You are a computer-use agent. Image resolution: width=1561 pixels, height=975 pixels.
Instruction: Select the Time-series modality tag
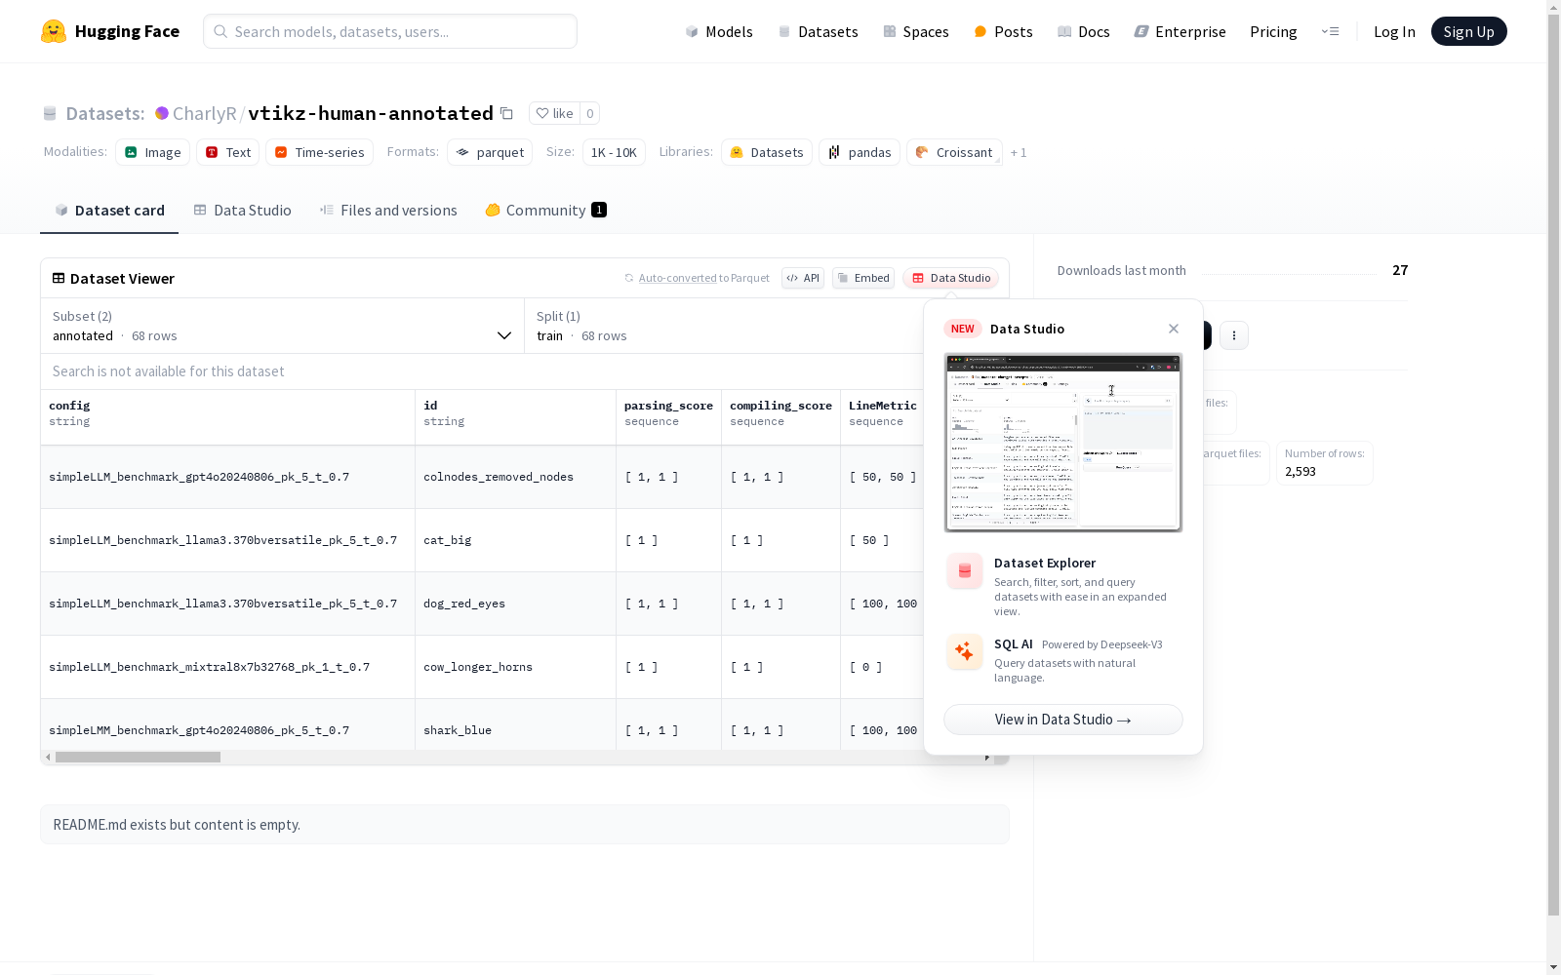click(320, 152)
